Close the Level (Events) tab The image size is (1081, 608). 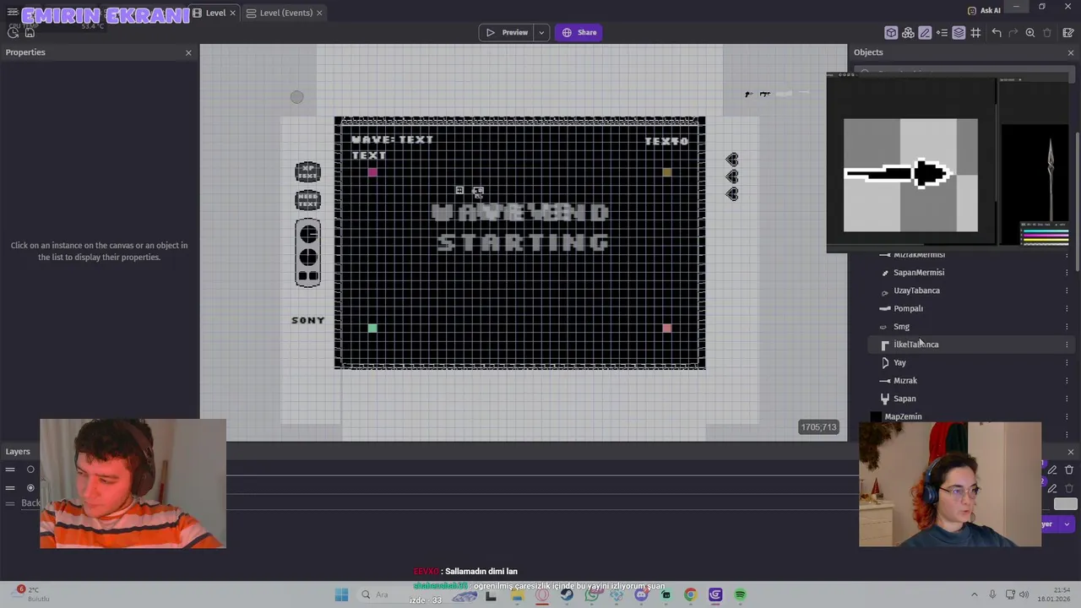coord(319,13)
